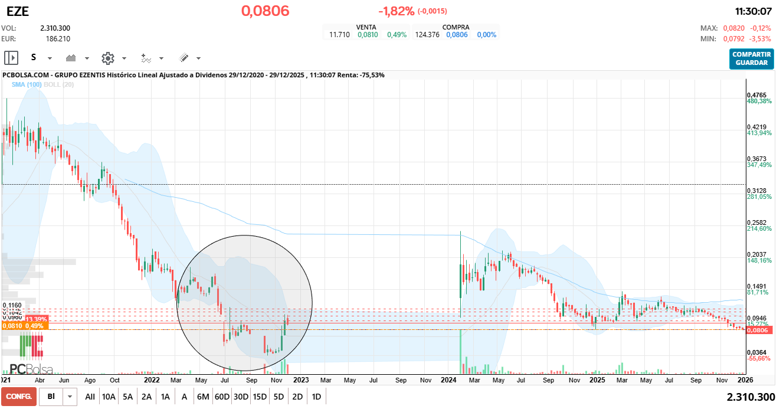Select the "S" chart style icon
The image size is (783, 409).
[34, 58]
